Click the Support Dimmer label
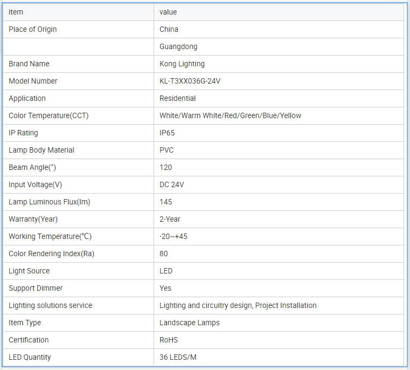This screenshot has height=370, width=410. coord(36,288)
